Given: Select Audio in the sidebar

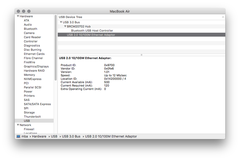Looking at the screenshot, I should click(x=28, y=25).
